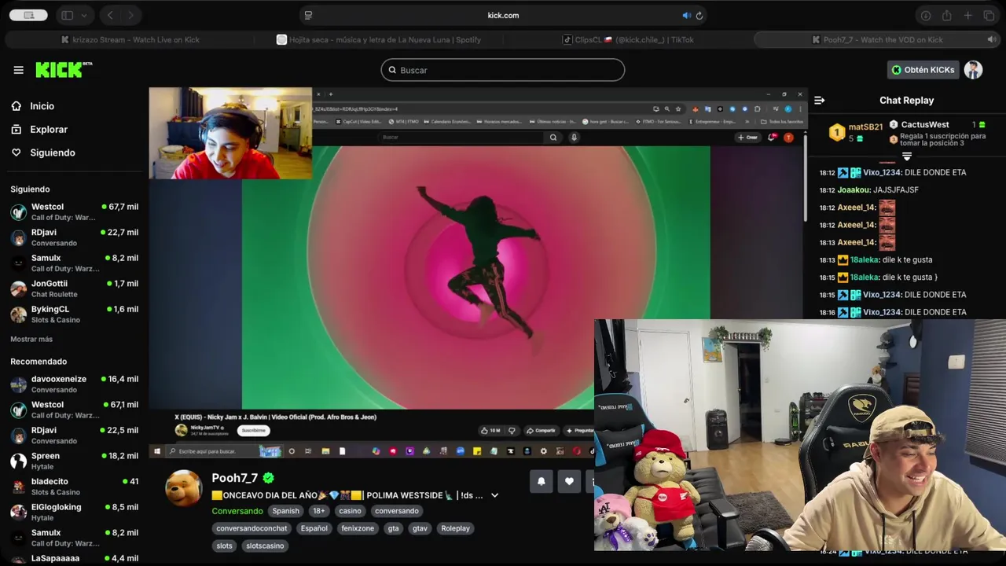Click the Explorar sidebar icon
1006x566 pixels.
pyautogui.click(x=17, y=130)
